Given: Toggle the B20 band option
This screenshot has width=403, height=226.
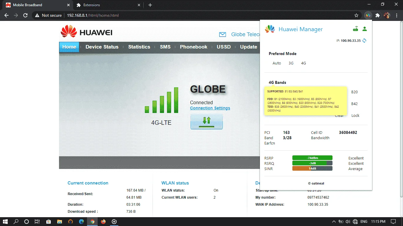Looking at the screenshot, I should pyautogui.click(x=354, y=92).
